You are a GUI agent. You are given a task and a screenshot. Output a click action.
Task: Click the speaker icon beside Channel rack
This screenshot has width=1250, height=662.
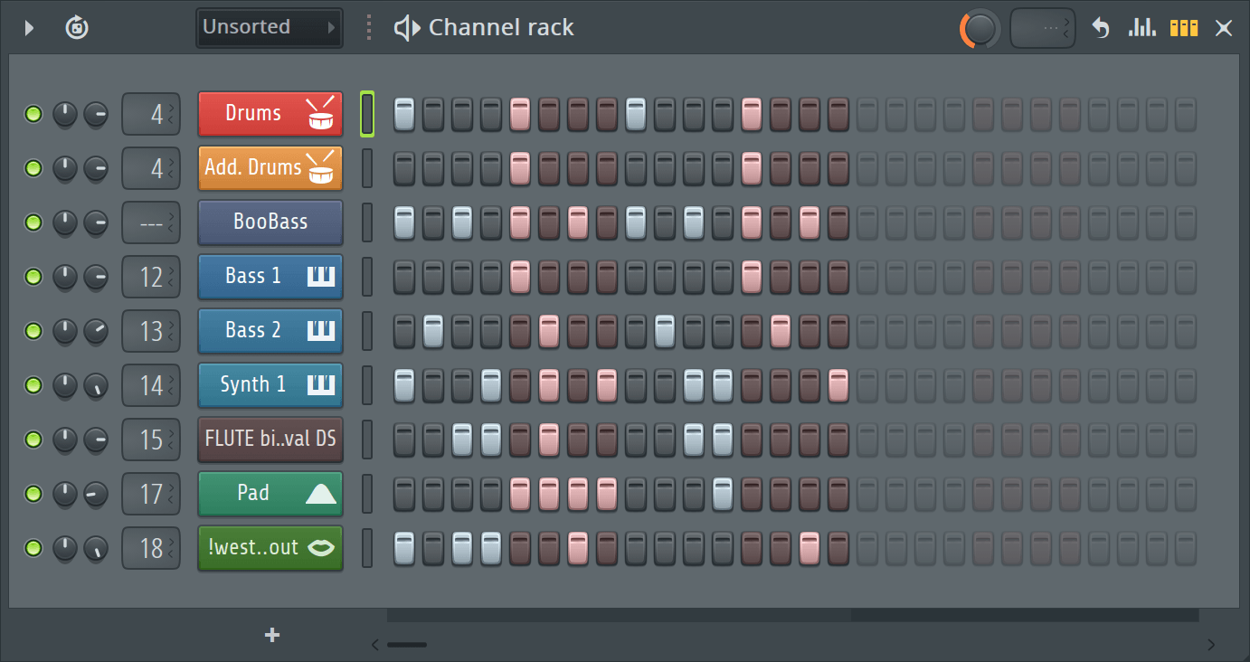tap(407, 28)
